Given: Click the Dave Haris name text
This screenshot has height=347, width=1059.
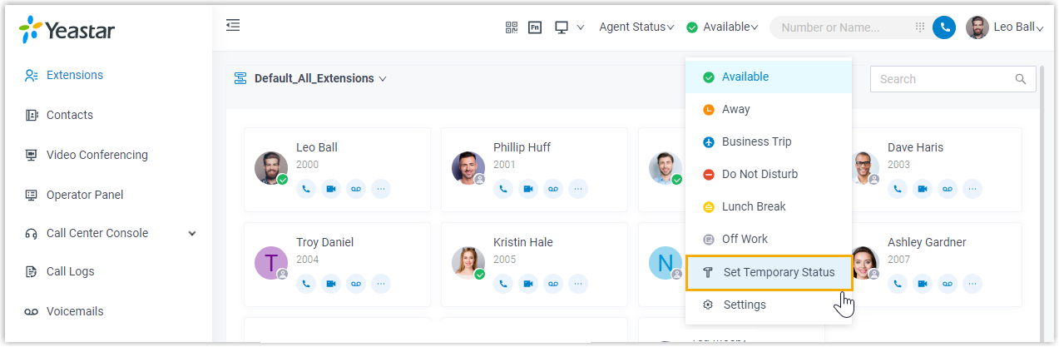Looking at the screenshot, I should (x=915, y=147).
